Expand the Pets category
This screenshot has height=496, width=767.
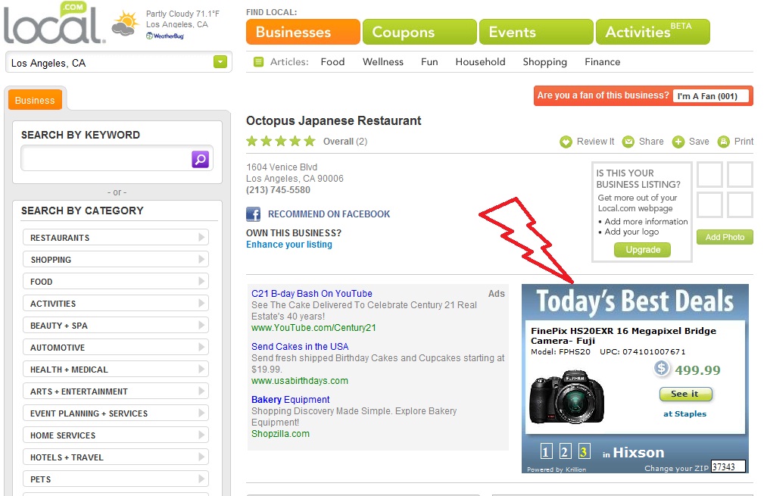115,479
